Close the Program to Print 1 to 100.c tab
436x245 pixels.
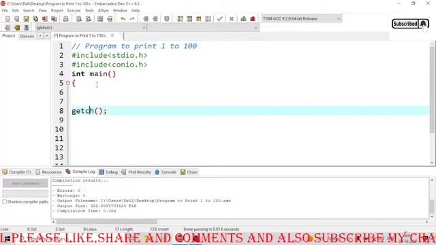pyautogui.click(x=112, y=35)
